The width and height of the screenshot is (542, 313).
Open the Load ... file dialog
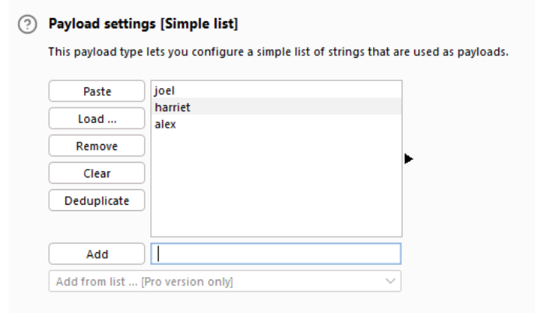point(97,119)
